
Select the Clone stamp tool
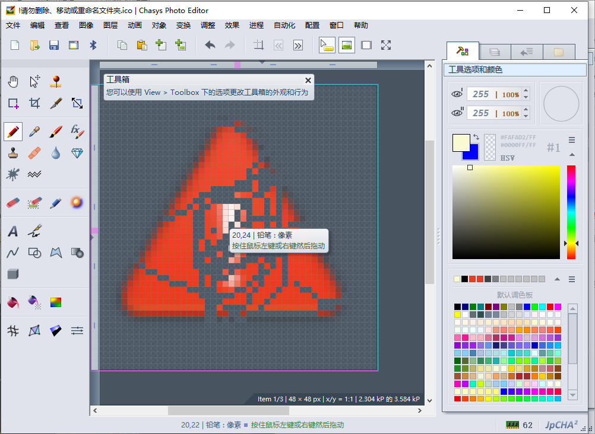(13, 153)
